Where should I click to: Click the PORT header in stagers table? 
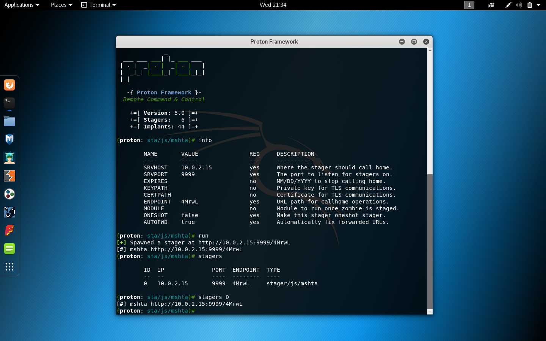(x=219, y=270)
